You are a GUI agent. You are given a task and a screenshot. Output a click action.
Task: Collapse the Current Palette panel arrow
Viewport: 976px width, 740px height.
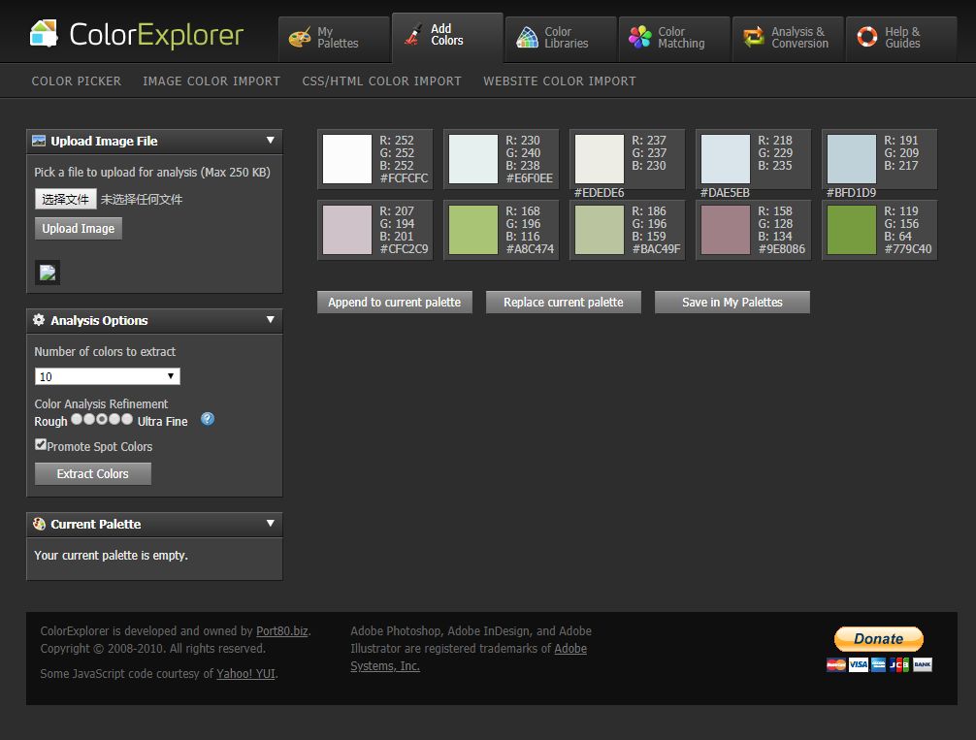pyautogui.click(x=271, y=523)
